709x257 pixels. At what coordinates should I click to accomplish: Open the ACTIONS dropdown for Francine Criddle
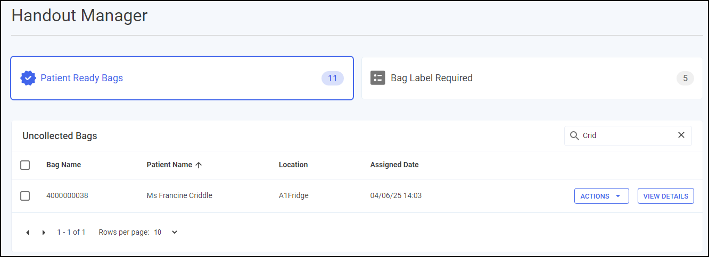click(601, 196)
